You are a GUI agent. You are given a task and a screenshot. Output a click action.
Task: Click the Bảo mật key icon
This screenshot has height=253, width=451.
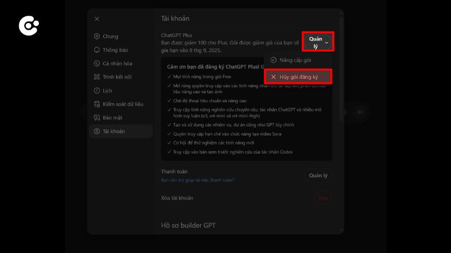[x=97, y=118]
